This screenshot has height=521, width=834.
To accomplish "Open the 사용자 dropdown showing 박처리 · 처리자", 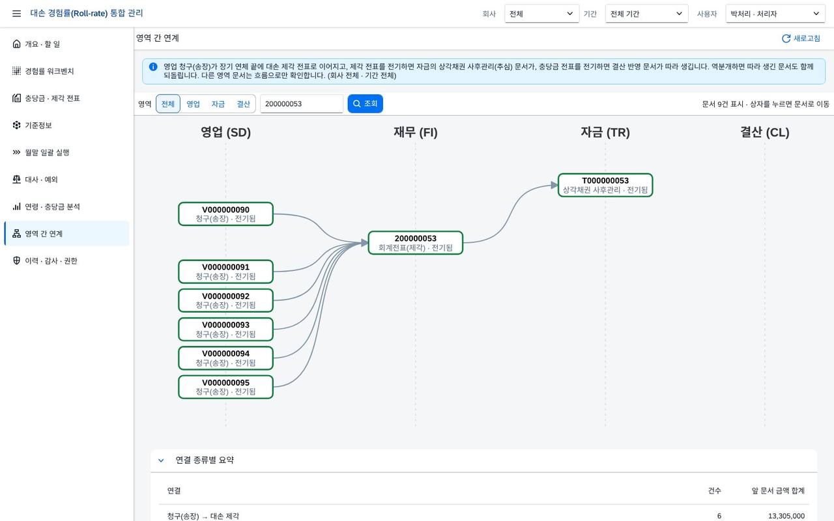I will tap(775, 14).
